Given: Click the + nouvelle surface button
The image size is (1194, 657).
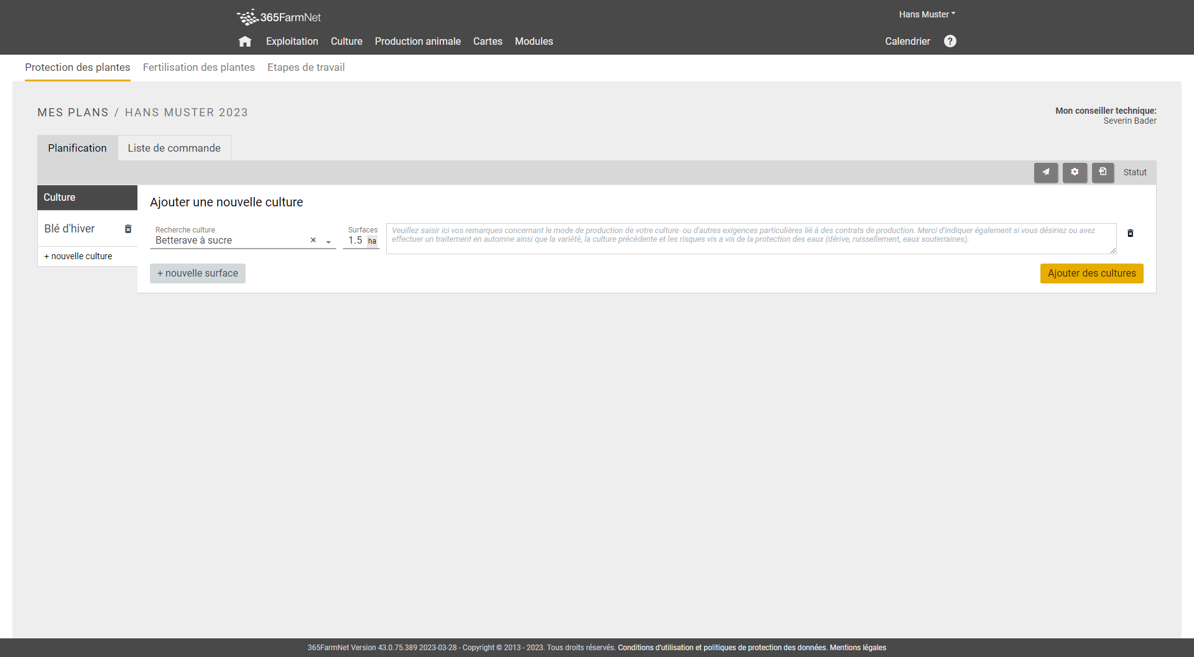Looking at the screenshot, I should [x=197, y=273].
